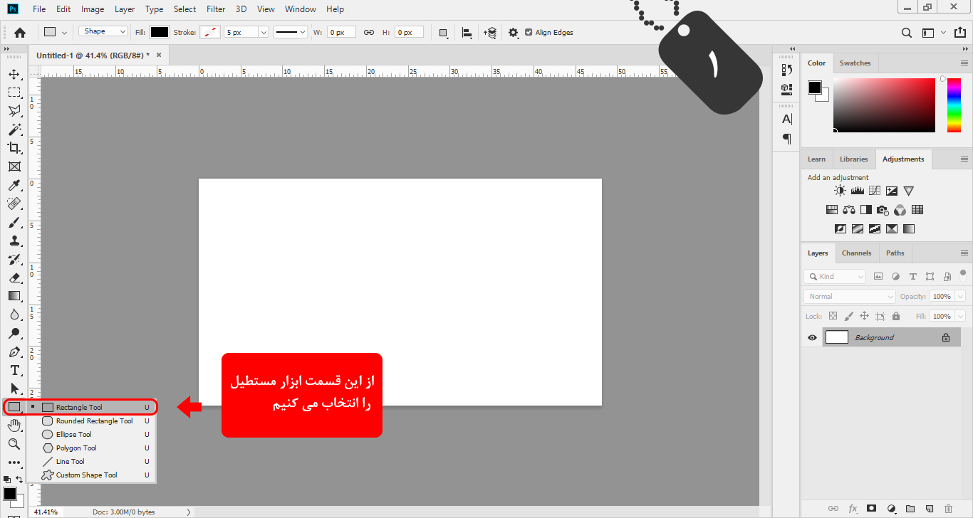Click the hue slider in Color panel

point(954,105)
